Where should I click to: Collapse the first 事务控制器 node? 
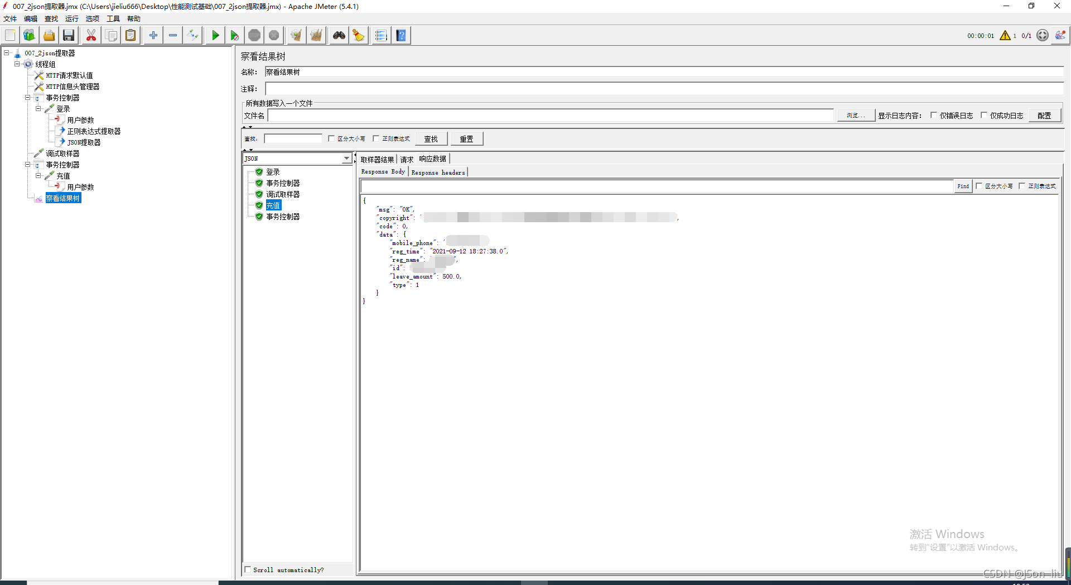[28, 98]
